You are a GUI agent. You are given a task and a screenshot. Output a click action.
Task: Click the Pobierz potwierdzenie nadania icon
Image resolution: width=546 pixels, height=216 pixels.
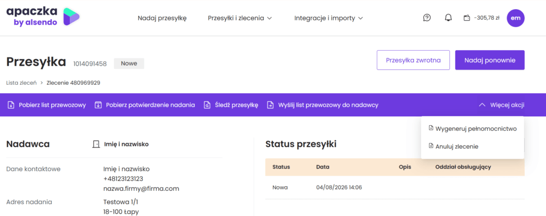click(x=98, y=105)
